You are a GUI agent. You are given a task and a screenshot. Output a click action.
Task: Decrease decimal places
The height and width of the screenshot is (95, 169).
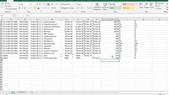pyautogui.click(x=91, y=8)
